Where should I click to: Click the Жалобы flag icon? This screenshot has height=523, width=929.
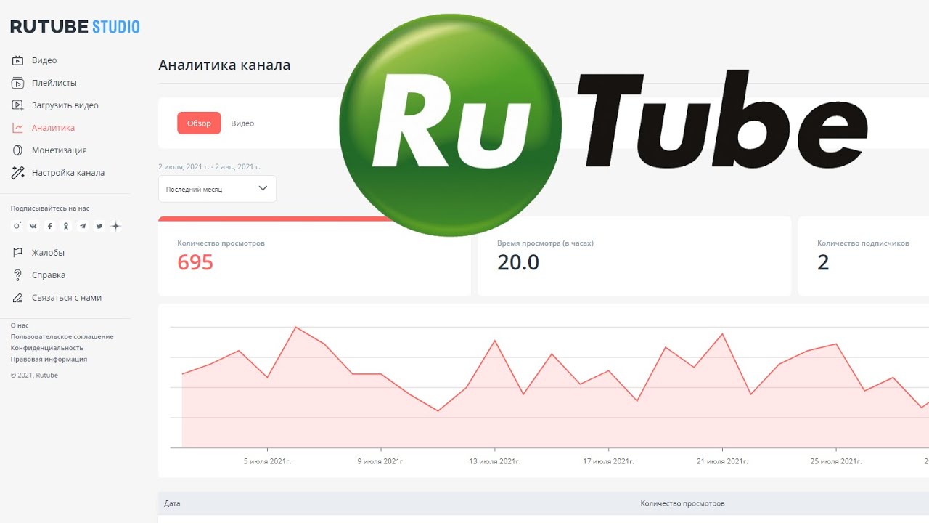(x=18, y=253)
